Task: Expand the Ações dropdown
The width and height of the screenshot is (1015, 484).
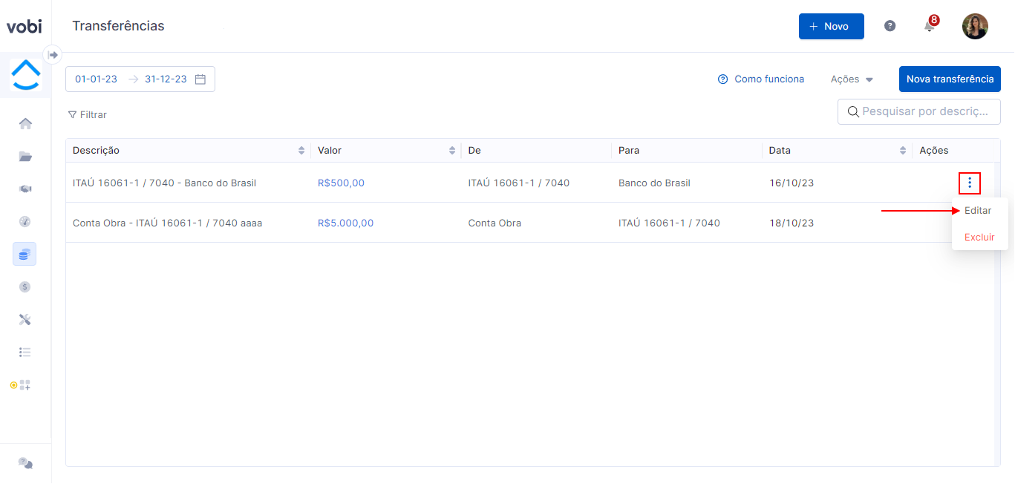Action: coord(852,79)
